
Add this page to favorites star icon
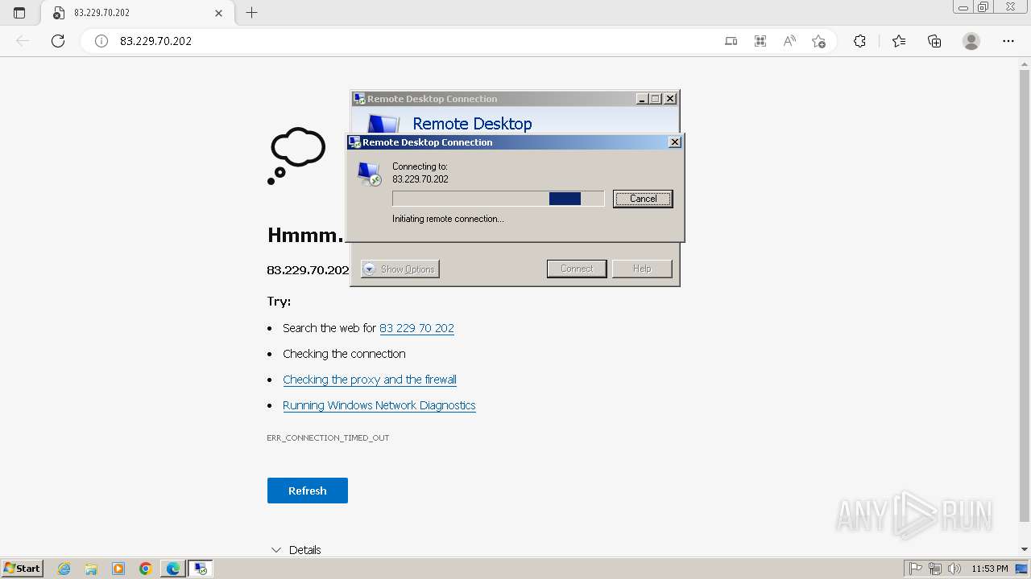pyautogui.click(x=819, y=41)
